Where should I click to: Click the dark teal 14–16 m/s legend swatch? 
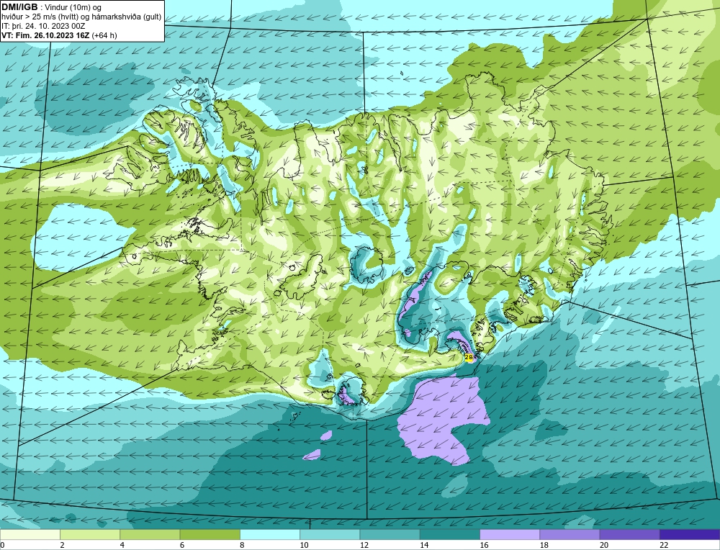pos(449,535)
